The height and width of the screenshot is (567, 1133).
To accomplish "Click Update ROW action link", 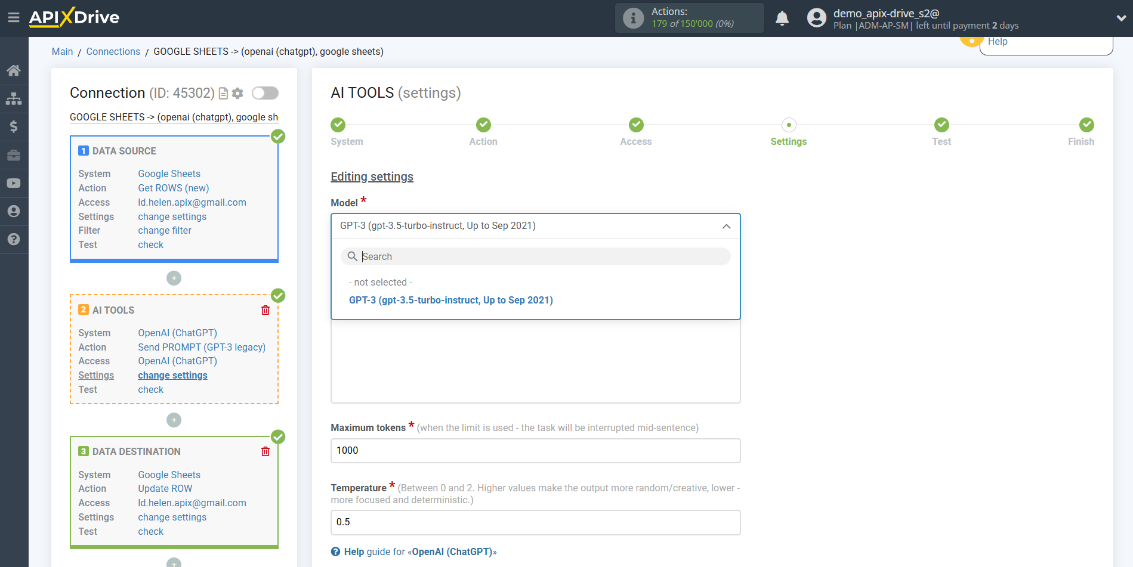I will tap(165, 488).
